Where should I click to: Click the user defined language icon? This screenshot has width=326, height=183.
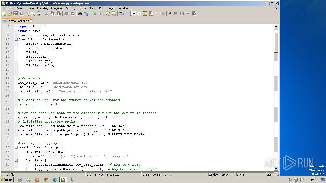coord(139,13)
